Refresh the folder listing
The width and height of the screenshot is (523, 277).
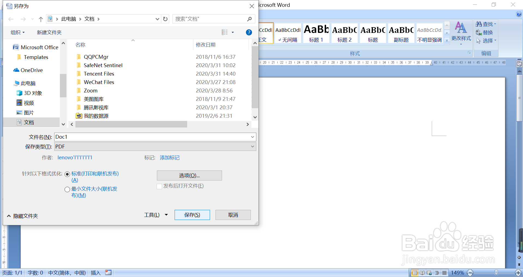tap(165, 19)
